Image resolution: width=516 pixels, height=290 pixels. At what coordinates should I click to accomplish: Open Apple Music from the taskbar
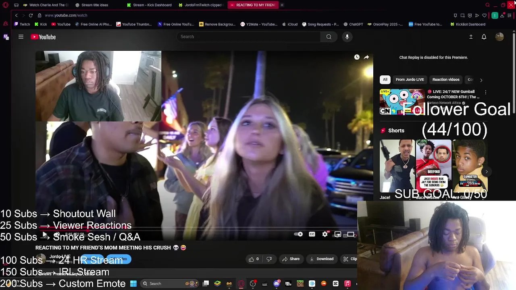point(347,284)
